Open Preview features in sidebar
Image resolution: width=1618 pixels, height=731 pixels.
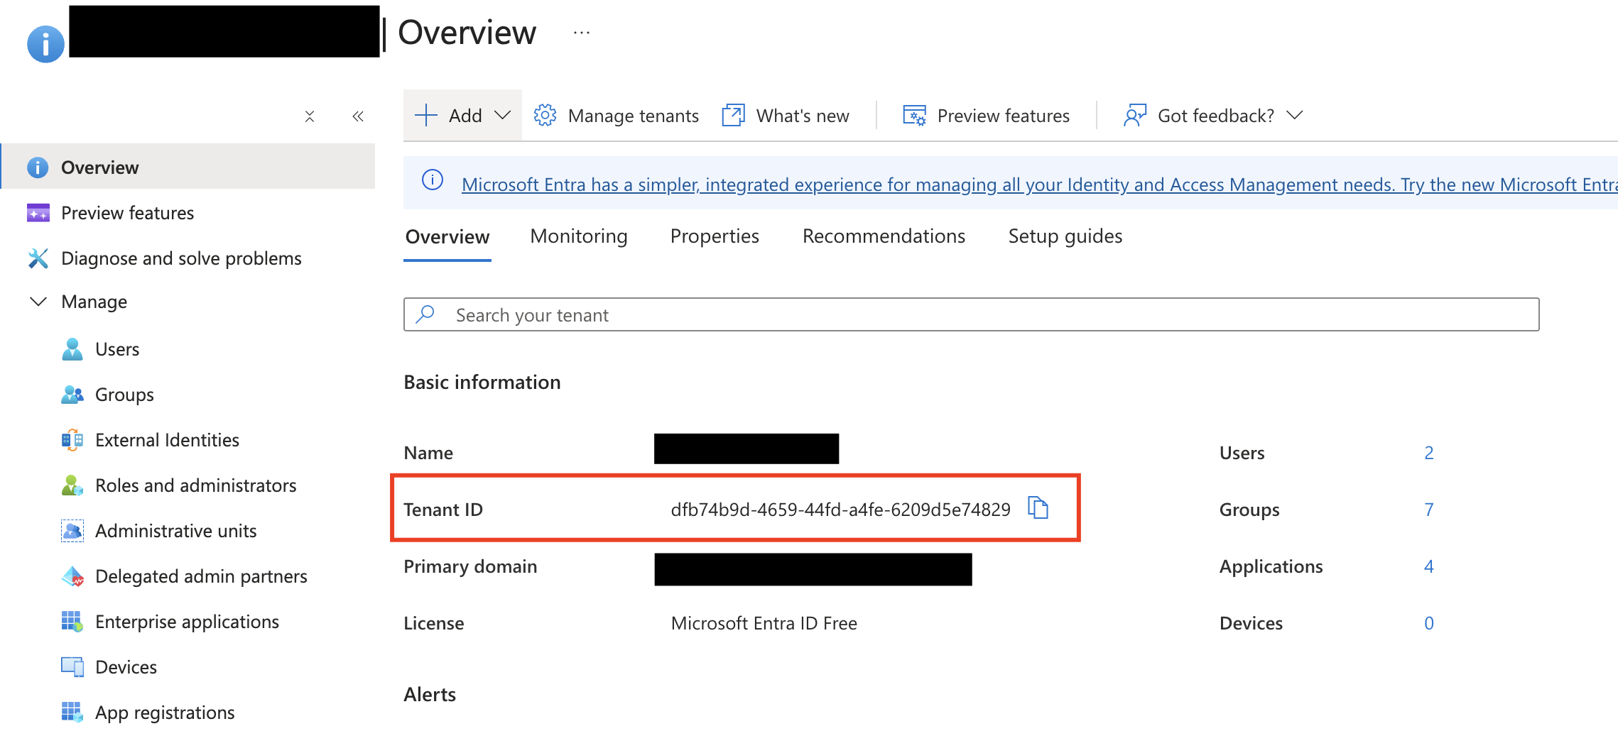tap(127, 213)
